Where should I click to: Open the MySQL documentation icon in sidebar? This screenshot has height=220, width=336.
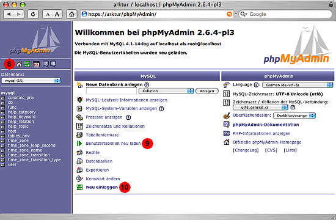tap(53, 64)
